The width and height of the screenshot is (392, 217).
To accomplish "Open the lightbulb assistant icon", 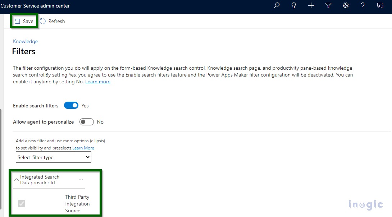I will [293, 5].
